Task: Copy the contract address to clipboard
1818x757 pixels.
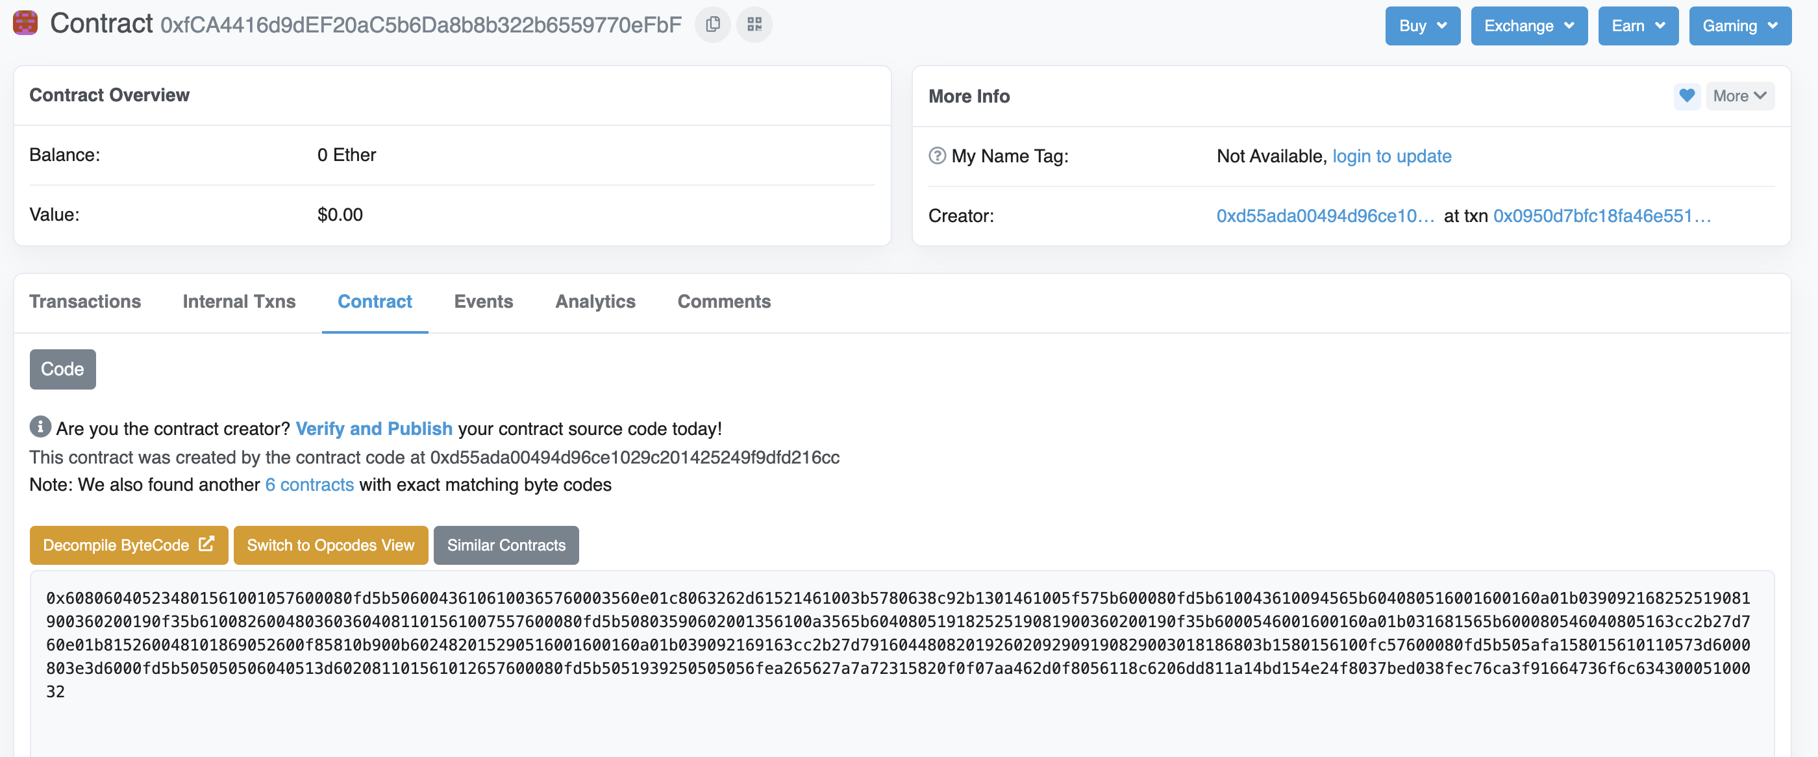Action: (712, 25)
